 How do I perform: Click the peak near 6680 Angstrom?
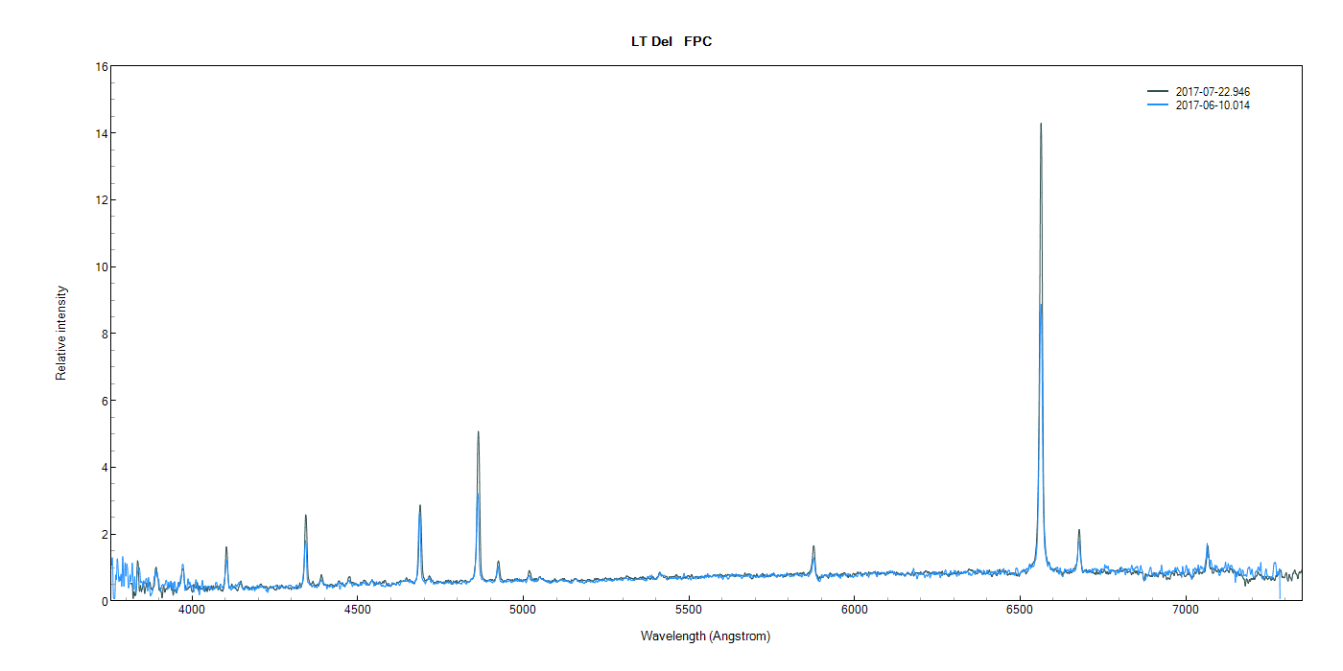pyautogui.click(x=1079, y=531)
